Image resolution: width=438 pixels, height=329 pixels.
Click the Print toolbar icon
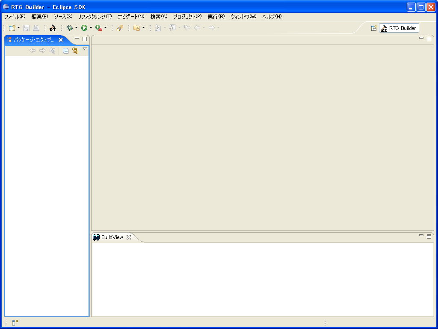coord(36,28)
